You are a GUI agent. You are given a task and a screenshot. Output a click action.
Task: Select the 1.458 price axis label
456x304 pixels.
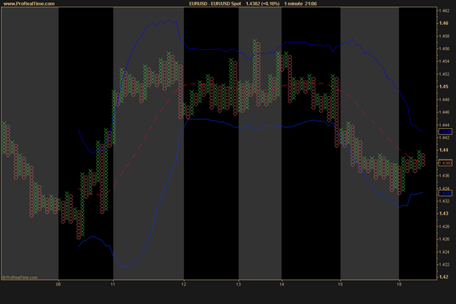pos(444,36)
